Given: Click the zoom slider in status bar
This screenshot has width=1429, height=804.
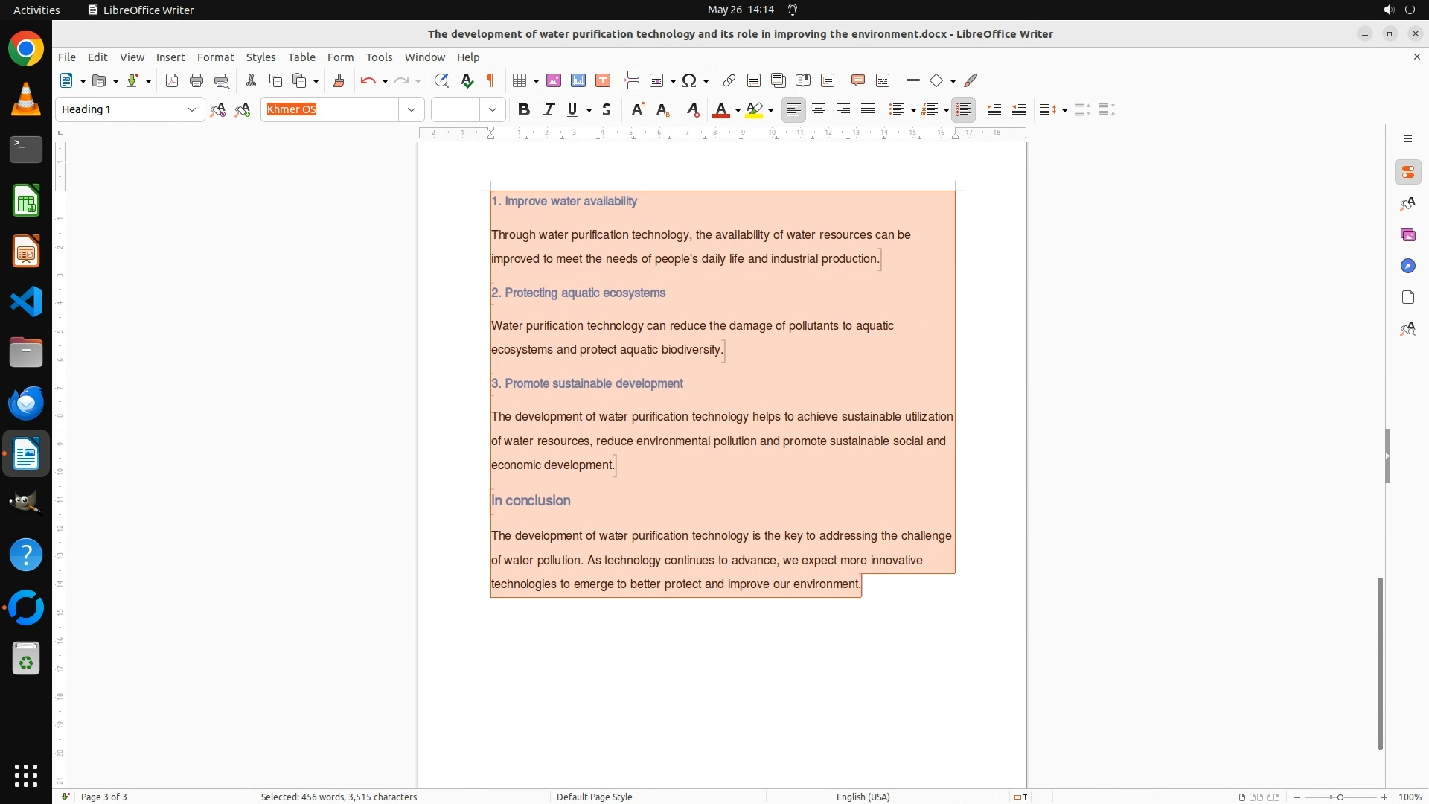Looking at the screenshot, I should [1340, 797].
